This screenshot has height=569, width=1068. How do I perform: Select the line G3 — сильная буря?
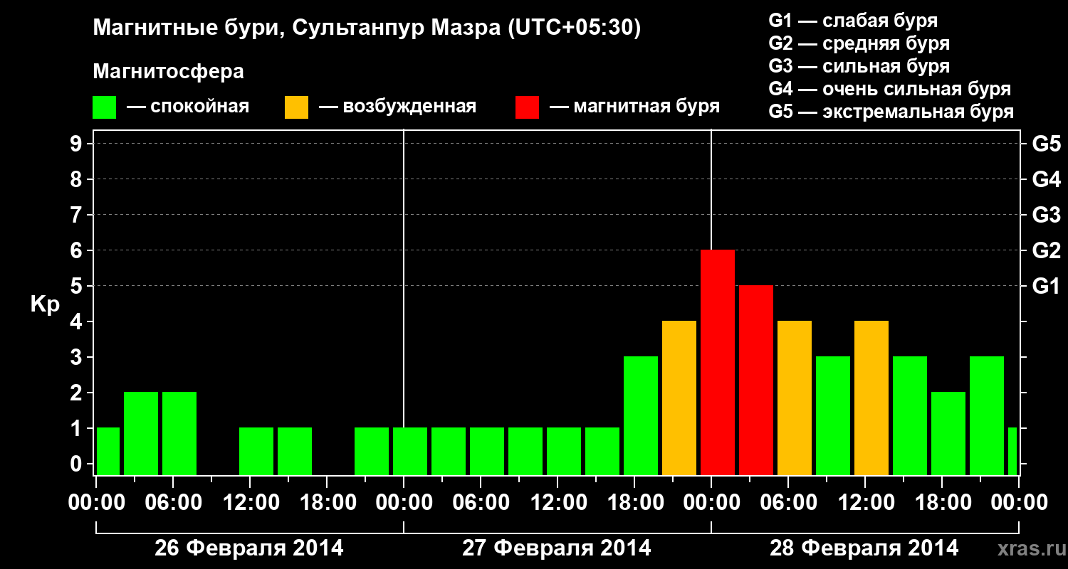(x=859, y=66)
